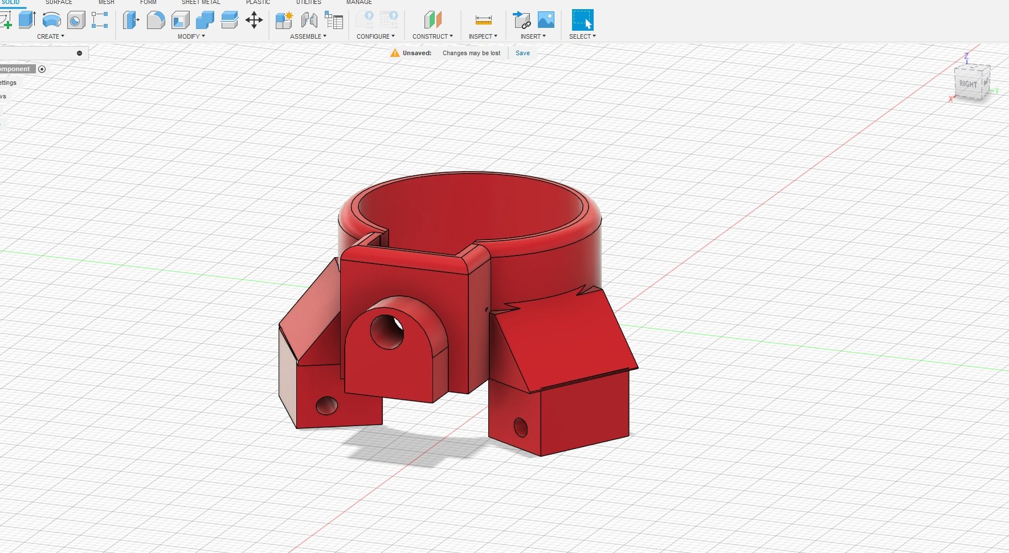Image resolution: width=1009 pixels, height=553 pixels.
Task: Collapse the browser panel with minus button
Action: [x=79, y=53]
